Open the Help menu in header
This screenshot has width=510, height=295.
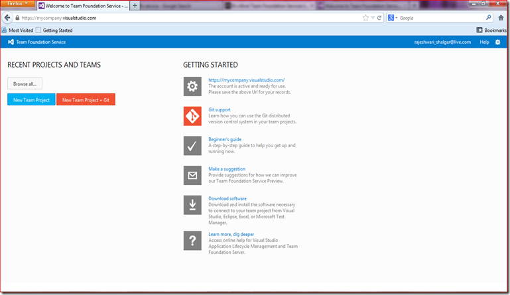(x=484, y=42)
